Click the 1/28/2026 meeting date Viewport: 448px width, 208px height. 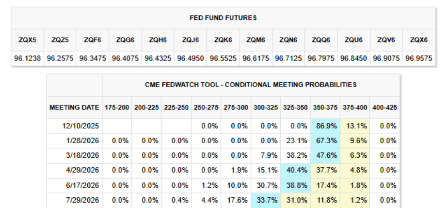coord(83,140)
